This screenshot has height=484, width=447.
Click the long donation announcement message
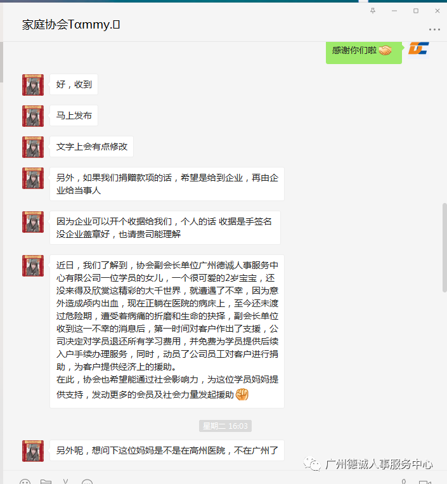[x=167, y=332]
